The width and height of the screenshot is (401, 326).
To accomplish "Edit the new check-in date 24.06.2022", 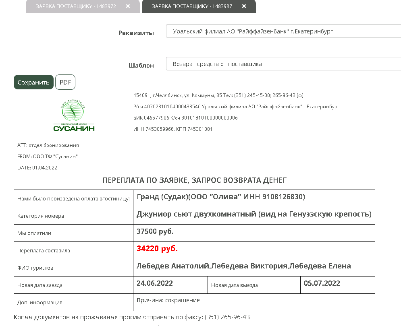I will click(155, 283).
